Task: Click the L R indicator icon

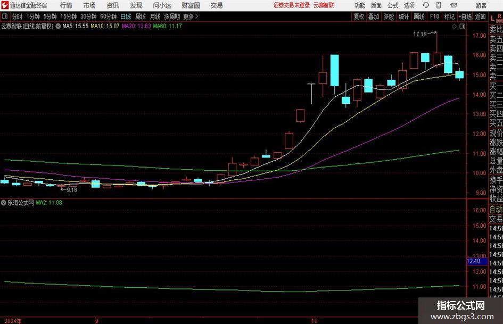Action: [496, 18]
